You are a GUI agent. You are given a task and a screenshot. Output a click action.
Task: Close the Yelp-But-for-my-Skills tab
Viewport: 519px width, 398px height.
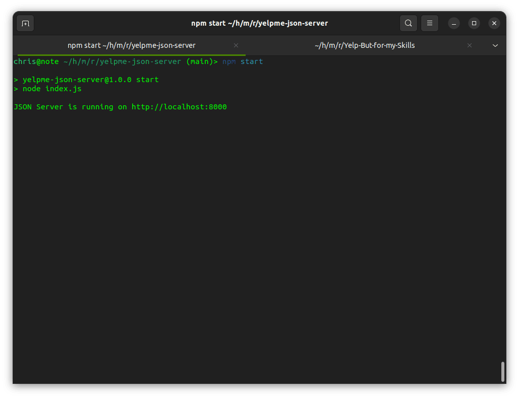point(470,45)
